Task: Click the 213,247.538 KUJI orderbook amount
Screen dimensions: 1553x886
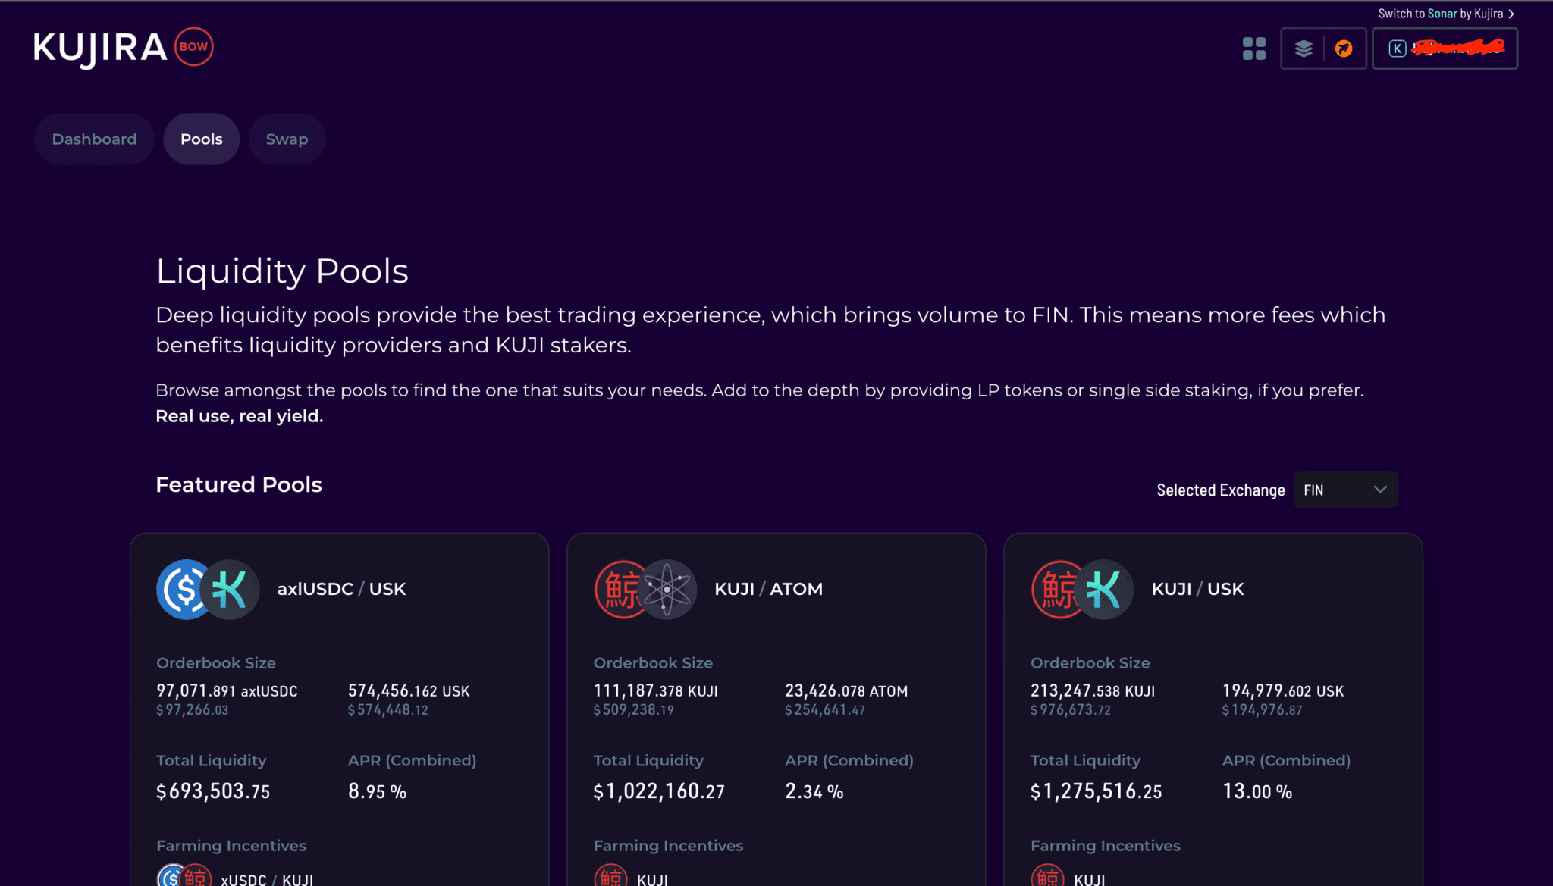Action: pos(1093,690)
